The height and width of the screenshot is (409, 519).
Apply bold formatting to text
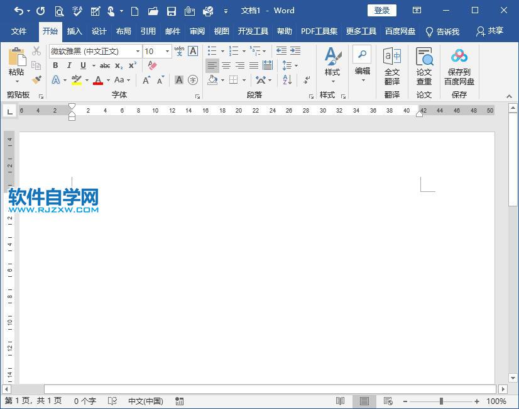coord(55,65)
